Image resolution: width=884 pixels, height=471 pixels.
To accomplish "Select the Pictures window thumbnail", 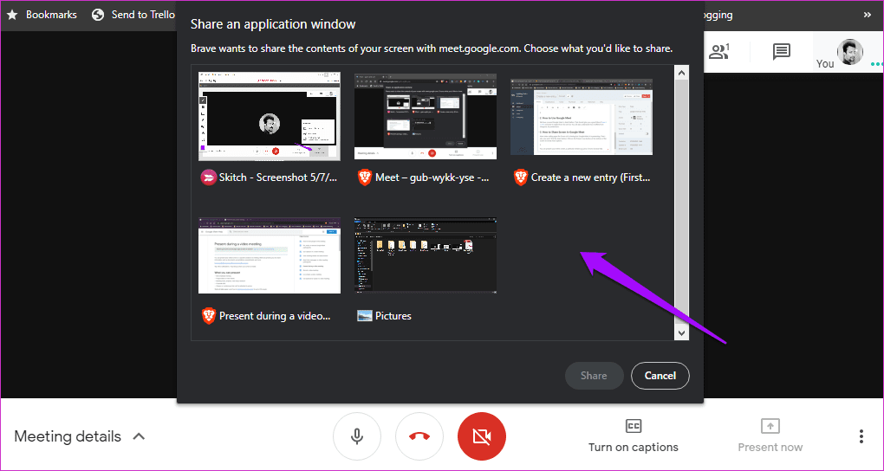I will click(x=426, y=255).
